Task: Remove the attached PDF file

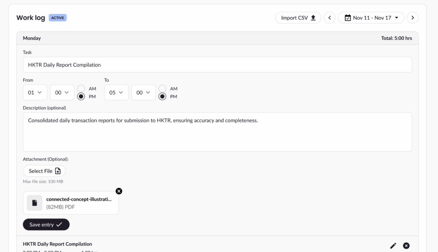Action: [119, 191]
